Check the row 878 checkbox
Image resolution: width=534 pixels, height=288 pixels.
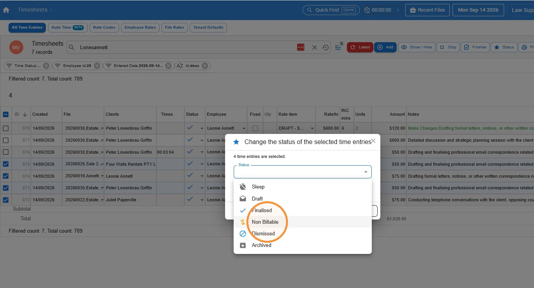pos(6,128)
